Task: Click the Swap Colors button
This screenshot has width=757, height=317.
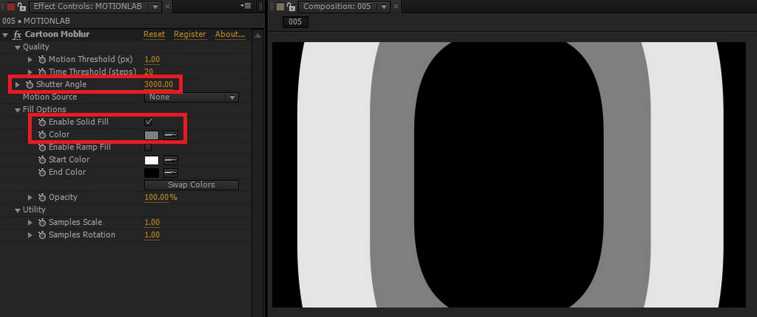Action: coord(191,184)
